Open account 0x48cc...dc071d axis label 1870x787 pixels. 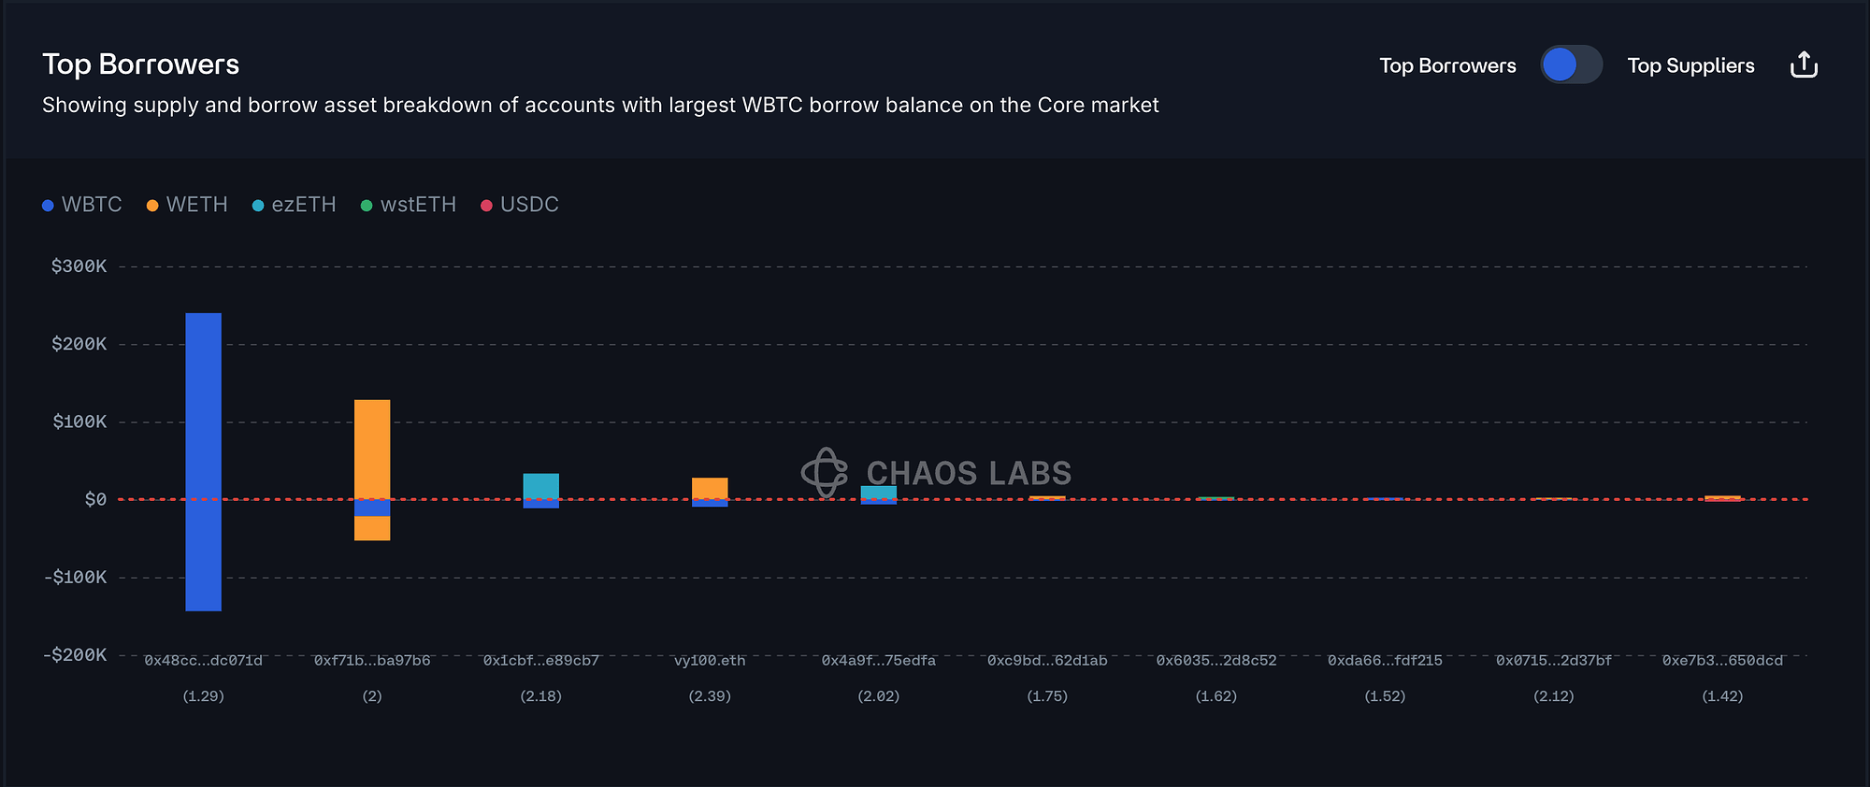[204, 661]
